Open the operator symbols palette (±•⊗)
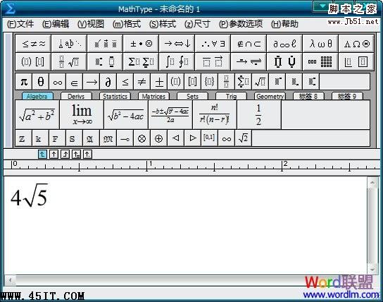The width and height of the screenshot is (383, 302). (141, 44)
